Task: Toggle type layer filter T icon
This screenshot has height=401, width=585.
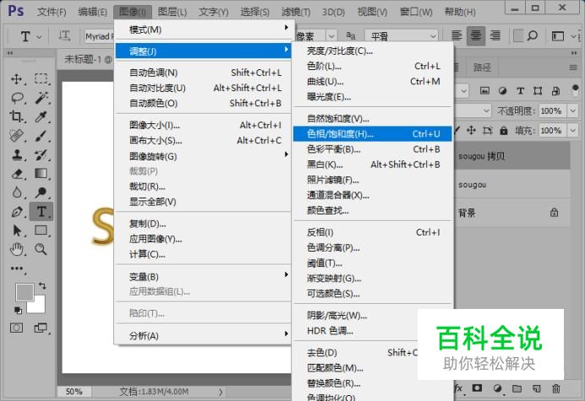Action: coord(520,90)
